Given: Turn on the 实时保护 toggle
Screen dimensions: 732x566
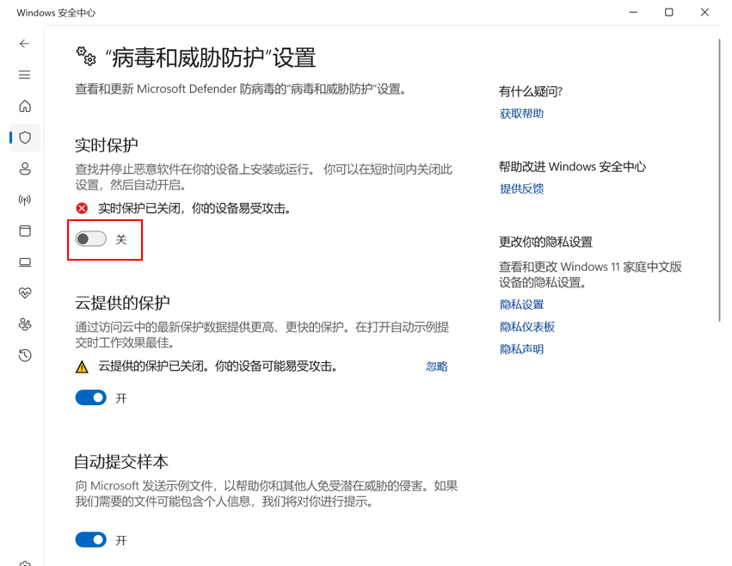Looking at the screenshot, I should coord(91,239).
